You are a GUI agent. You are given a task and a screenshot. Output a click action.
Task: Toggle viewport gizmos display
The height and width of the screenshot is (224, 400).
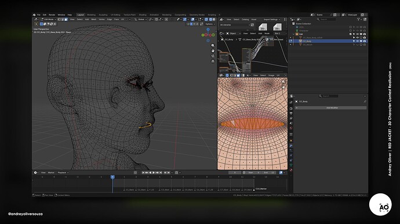(185, 19)
